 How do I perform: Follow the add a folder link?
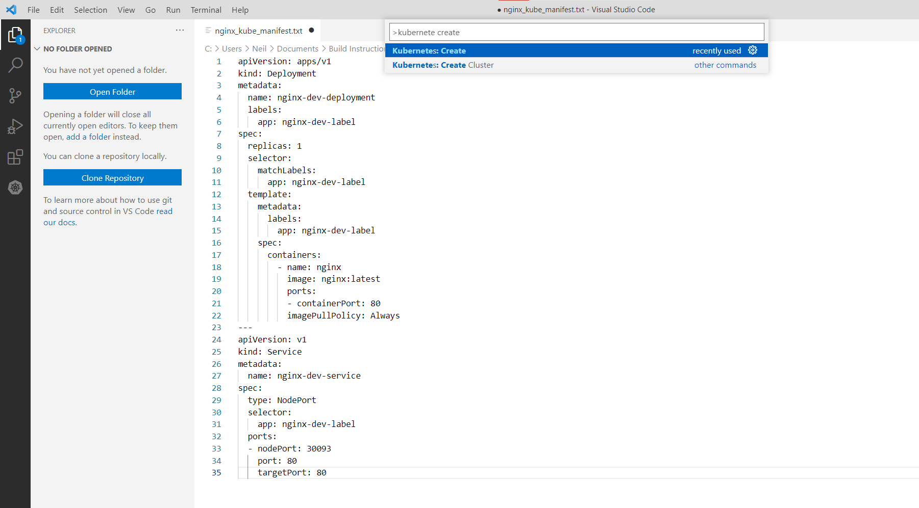88,137
